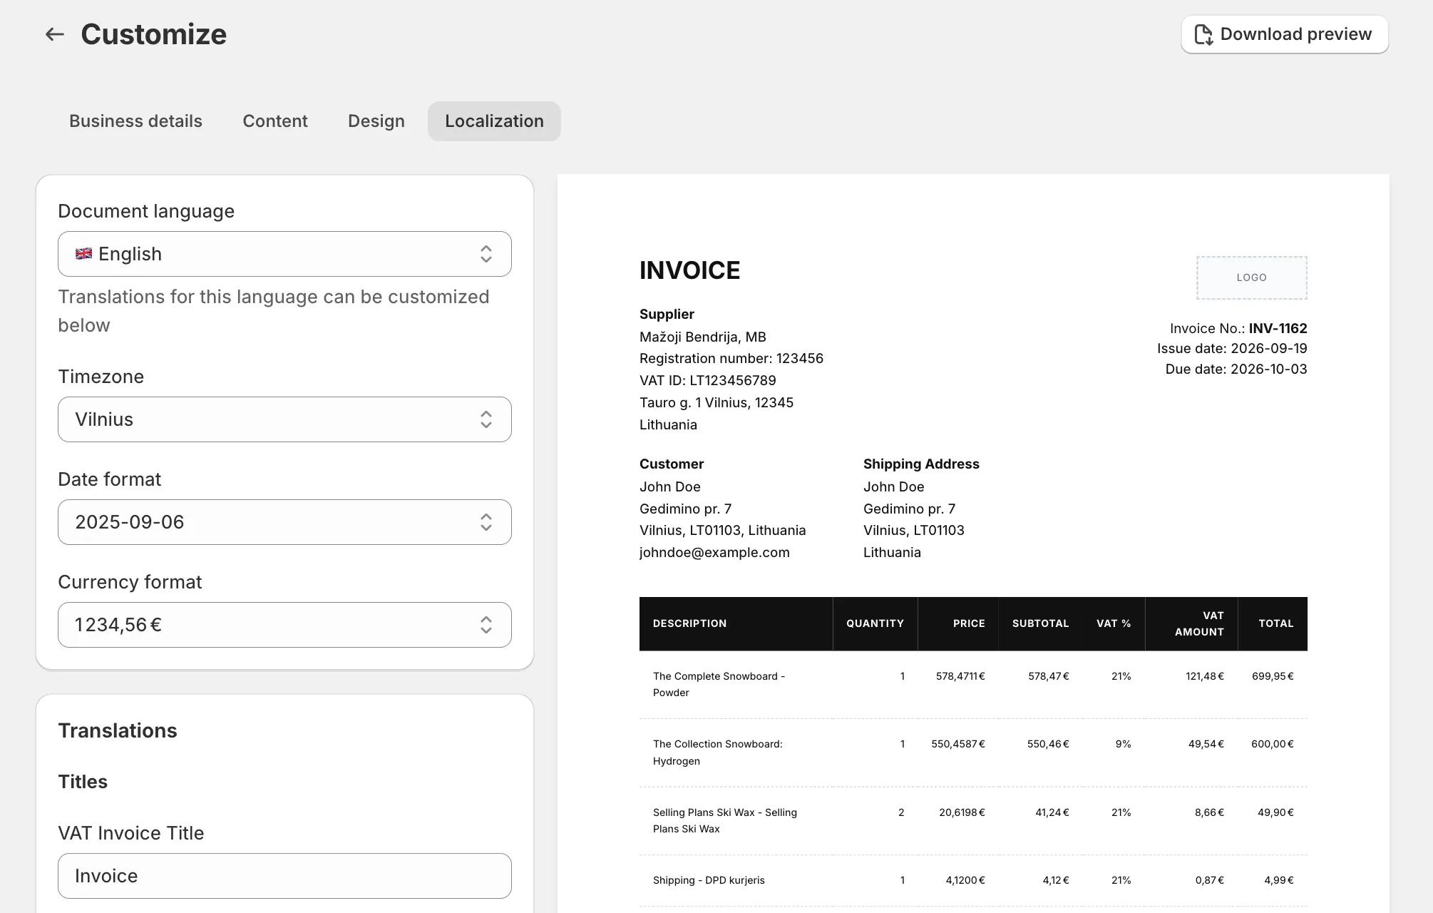Open the Business details tab
This screenshot has width=1433, height=913.
135,121
